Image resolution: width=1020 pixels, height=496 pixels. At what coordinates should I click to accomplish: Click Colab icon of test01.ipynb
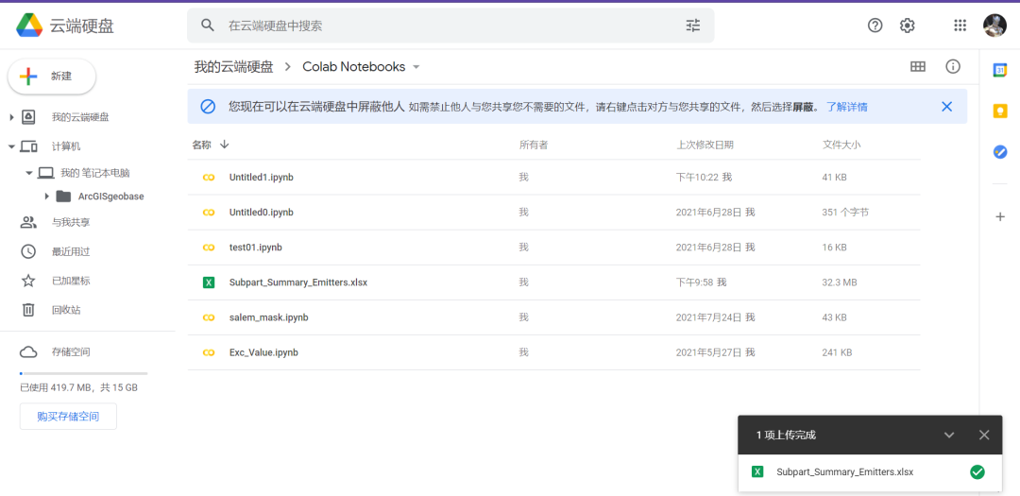(x=209, y=248)
